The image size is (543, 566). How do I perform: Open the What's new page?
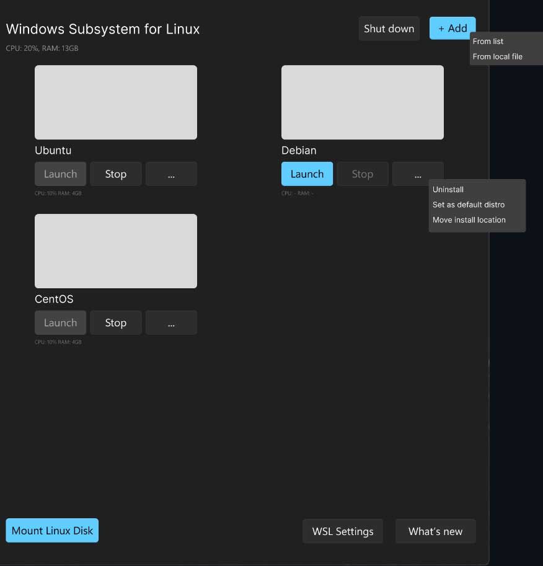pos(435,531)
